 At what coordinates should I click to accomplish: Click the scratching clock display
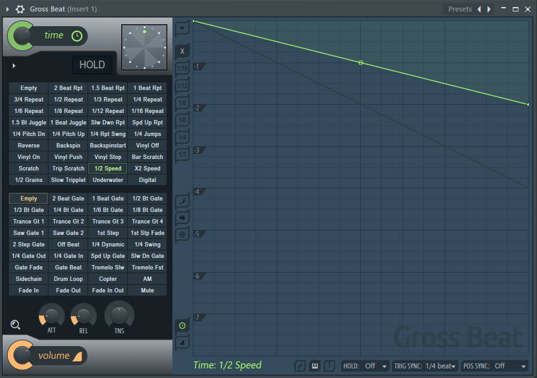pyautogui.click(x=144, y=47)
